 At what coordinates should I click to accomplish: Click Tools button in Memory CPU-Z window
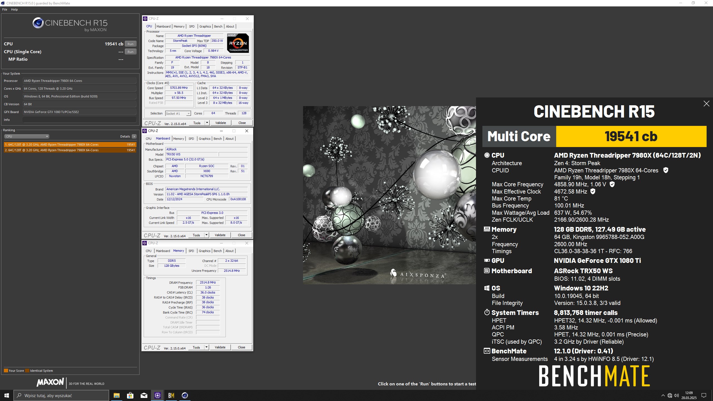click(x=196, y=347)
